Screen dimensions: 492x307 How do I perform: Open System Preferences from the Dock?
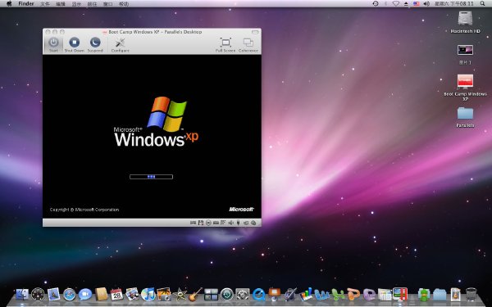tap(243, 295)
